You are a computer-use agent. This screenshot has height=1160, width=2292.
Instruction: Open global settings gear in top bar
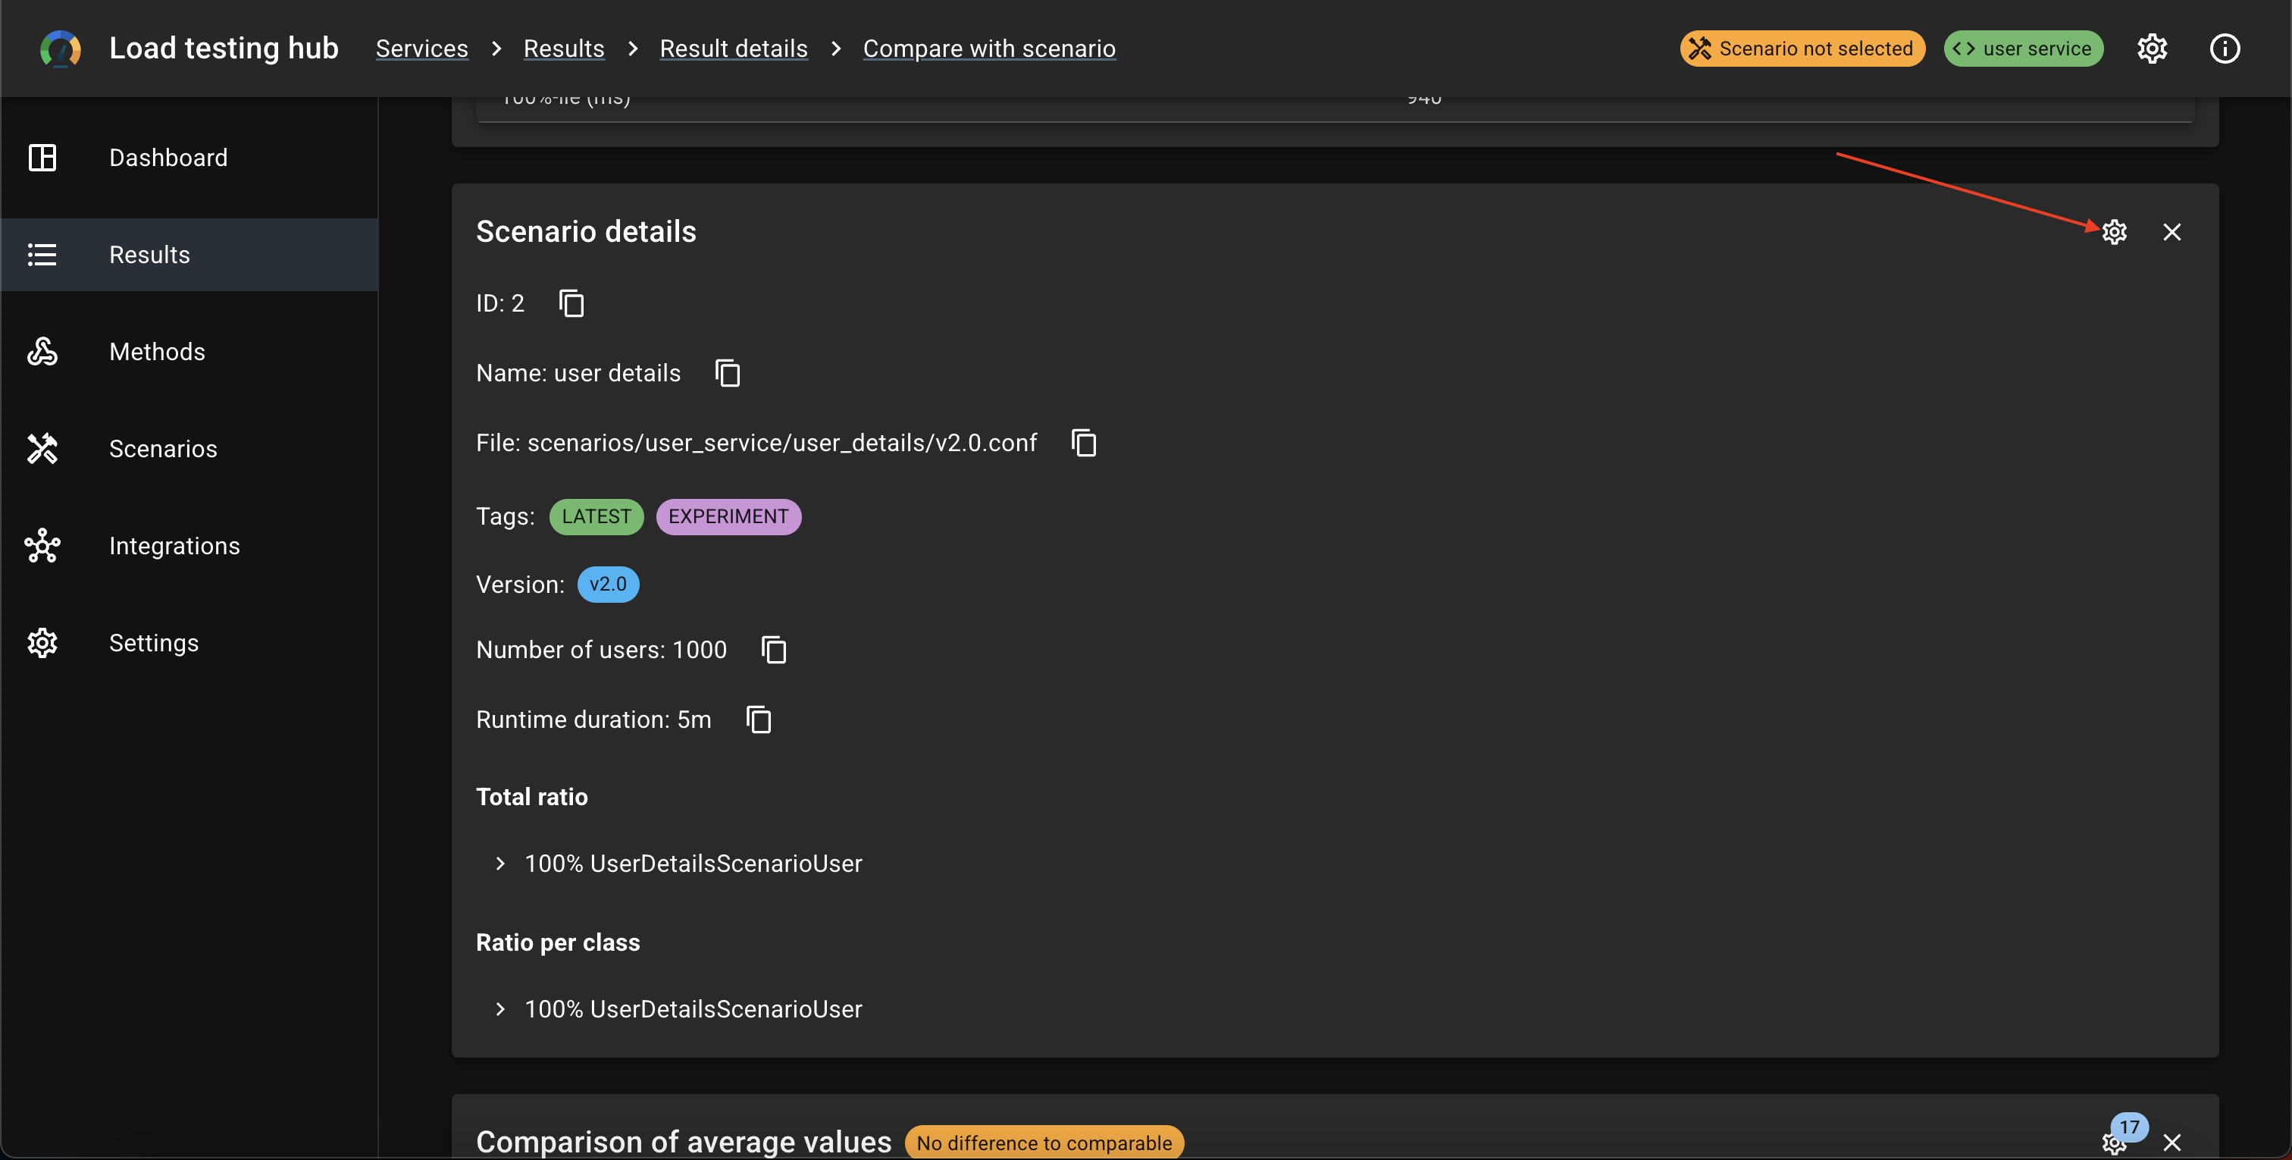click(x=2153, y=48)
